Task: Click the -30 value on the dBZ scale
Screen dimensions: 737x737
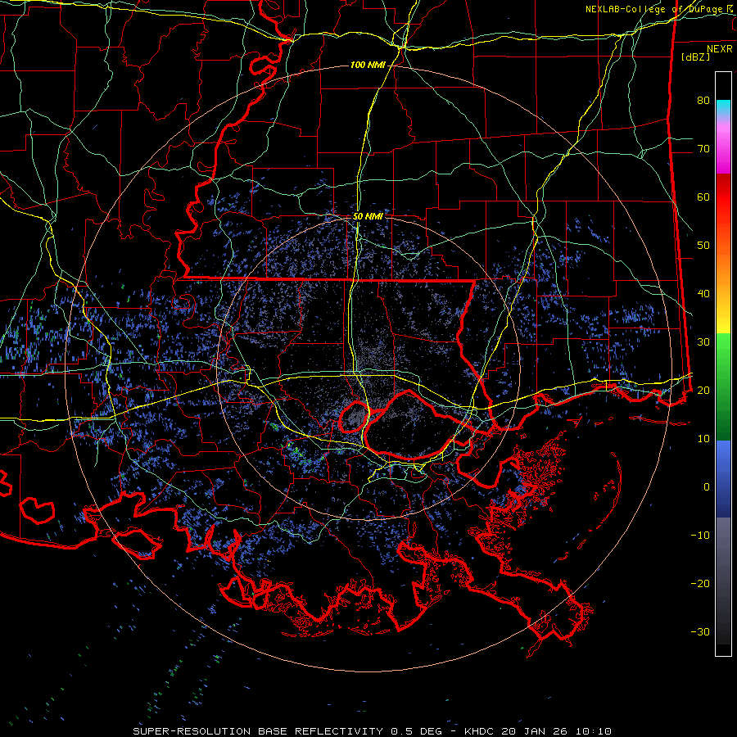Action: click(x=700, y=631)
